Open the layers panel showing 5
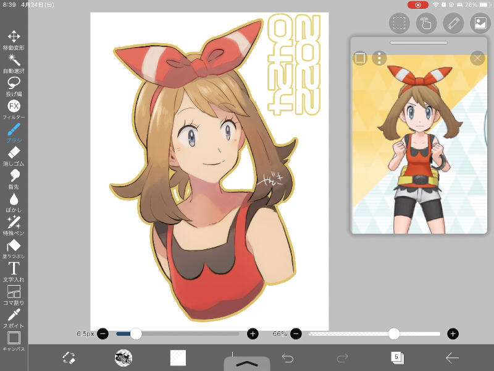 (x=397, y=358)
